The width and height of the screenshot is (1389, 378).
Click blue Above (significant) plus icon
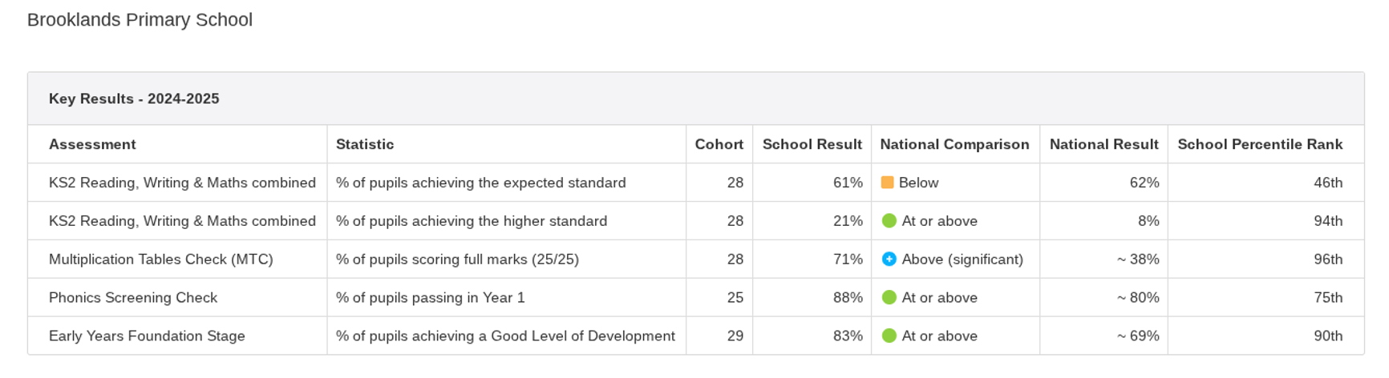click(889, 259)
